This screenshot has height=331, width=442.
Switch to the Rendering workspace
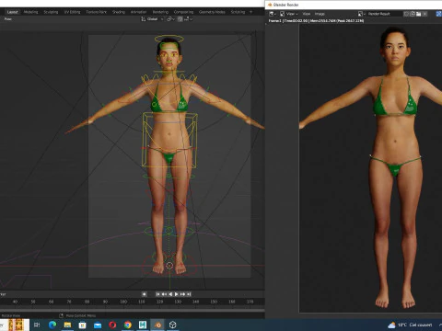tap(160, 12)
